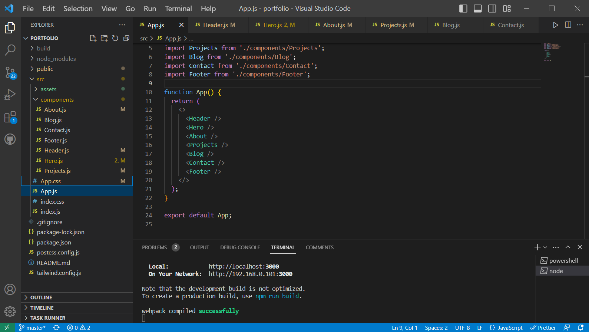Open package.json in Explorer
The width and height of the screenshot is (589, 332).
pyautogui.click(x=77, y=242)
